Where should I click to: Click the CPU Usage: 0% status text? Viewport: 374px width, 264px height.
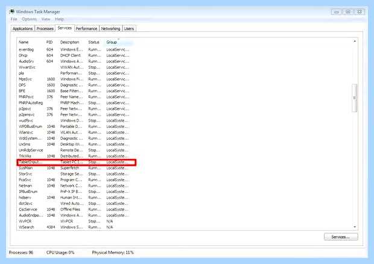tap(60, 253)
